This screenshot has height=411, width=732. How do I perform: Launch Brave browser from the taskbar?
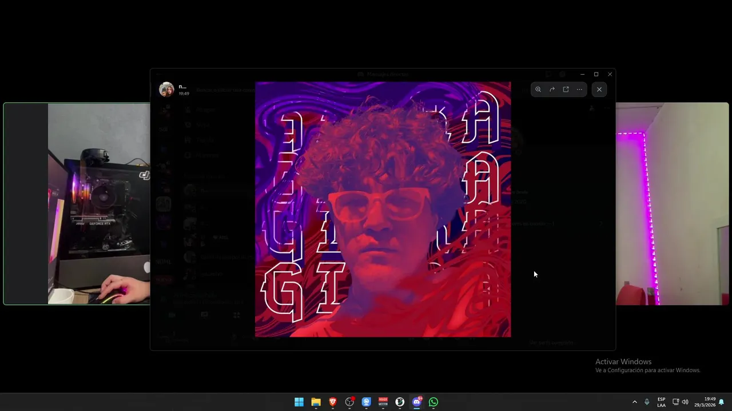click(333, 402)
